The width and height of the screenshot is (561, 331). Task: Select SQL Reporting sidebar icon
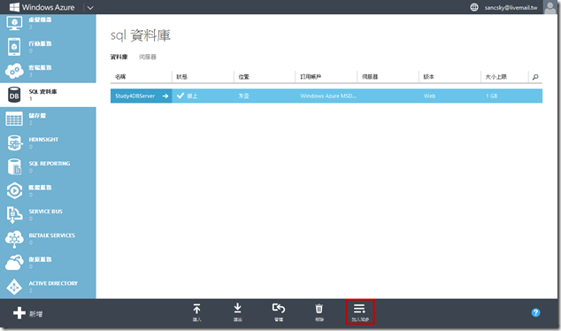pos(14,166)
